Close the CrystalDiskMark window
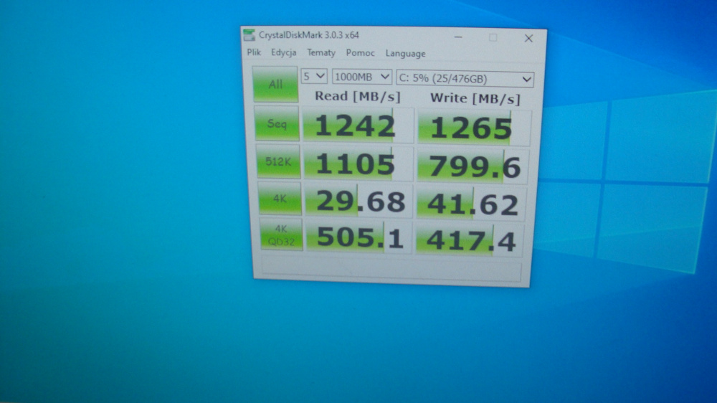The height and width of the screenshot is (403, 717). point(528,39)
